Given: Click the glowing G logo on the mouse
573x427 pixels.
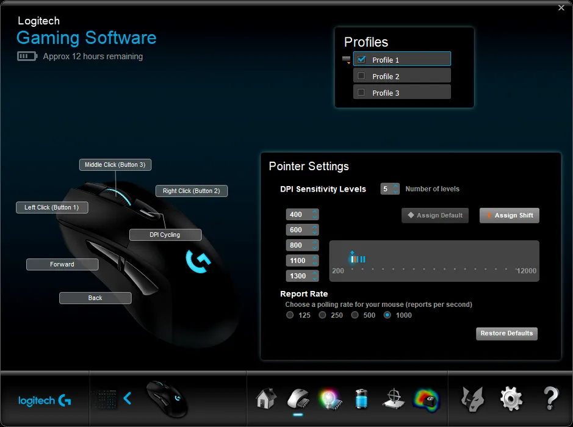Looking at the screenshot, I should 198,261.
